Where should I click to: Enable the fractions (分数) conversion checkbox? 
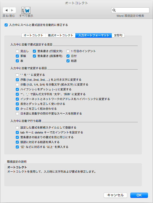[x=17, y=85]
